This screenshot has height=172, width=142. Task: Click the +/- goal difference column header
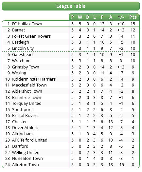click(x=121, y=17)
